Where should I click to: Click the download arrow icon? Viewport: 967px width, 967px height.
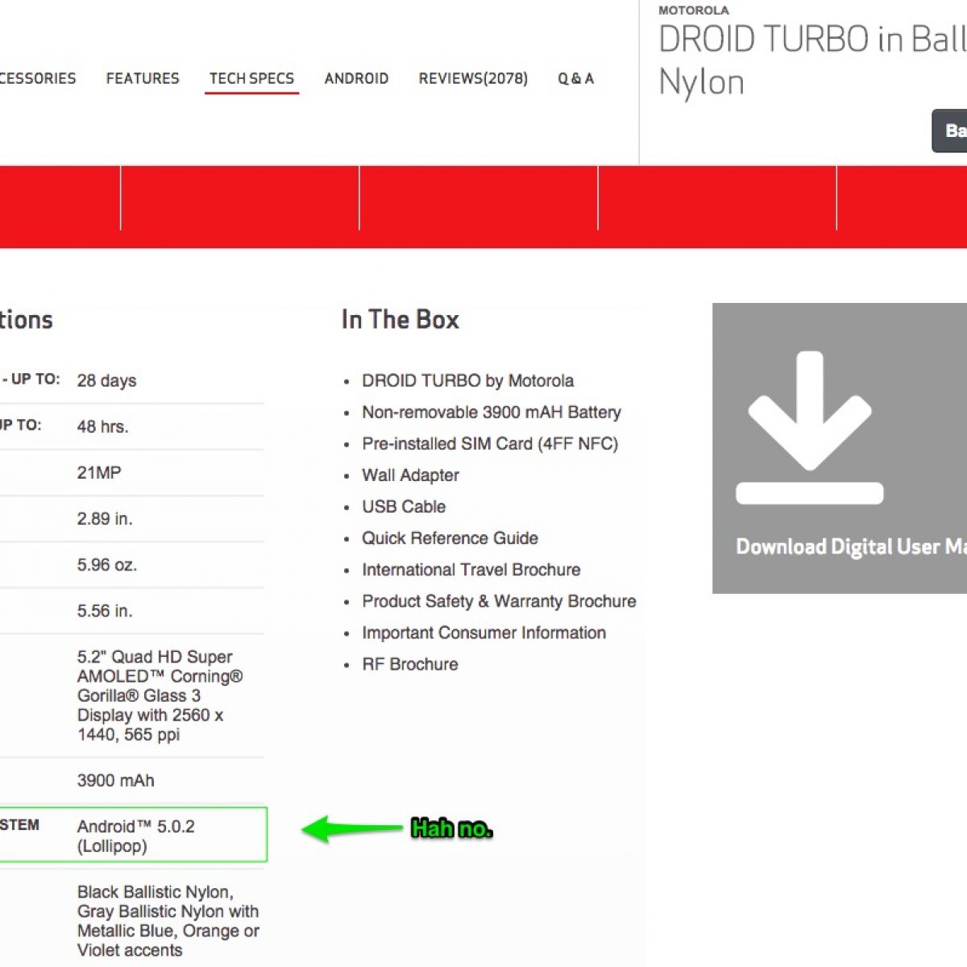(809, 427)
